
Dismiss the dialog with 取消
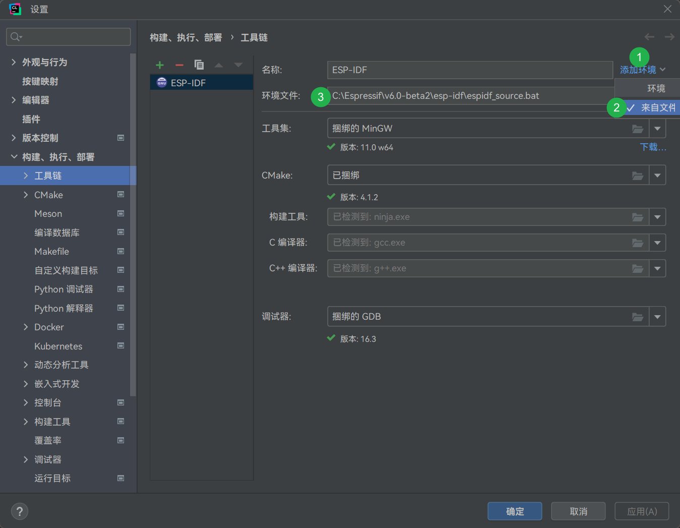[x=578, y=511]
